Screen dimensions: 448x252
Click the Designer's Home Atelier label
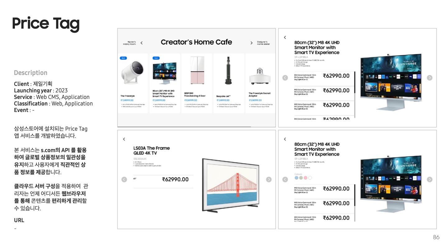263,43
